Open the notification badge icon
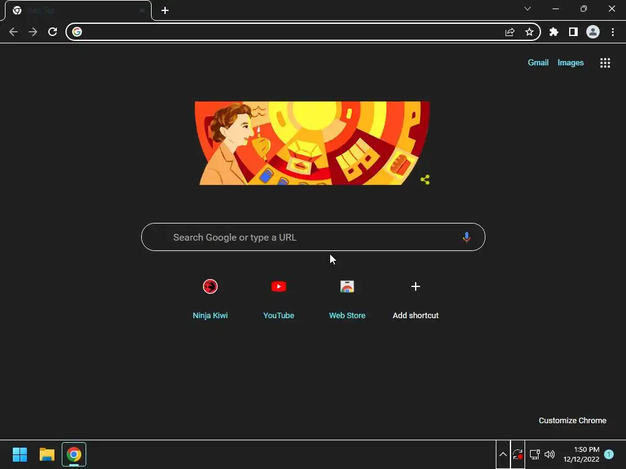The image size is (626, 469). (609, 454)
